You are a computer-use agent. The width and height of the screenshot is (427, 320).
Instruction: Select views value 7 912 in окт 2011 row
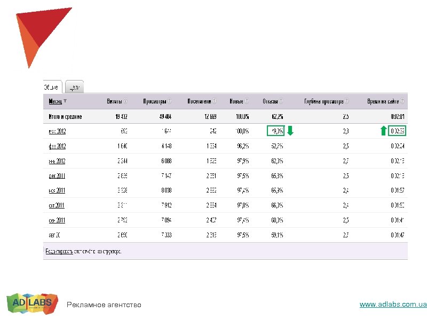(166, 205)
